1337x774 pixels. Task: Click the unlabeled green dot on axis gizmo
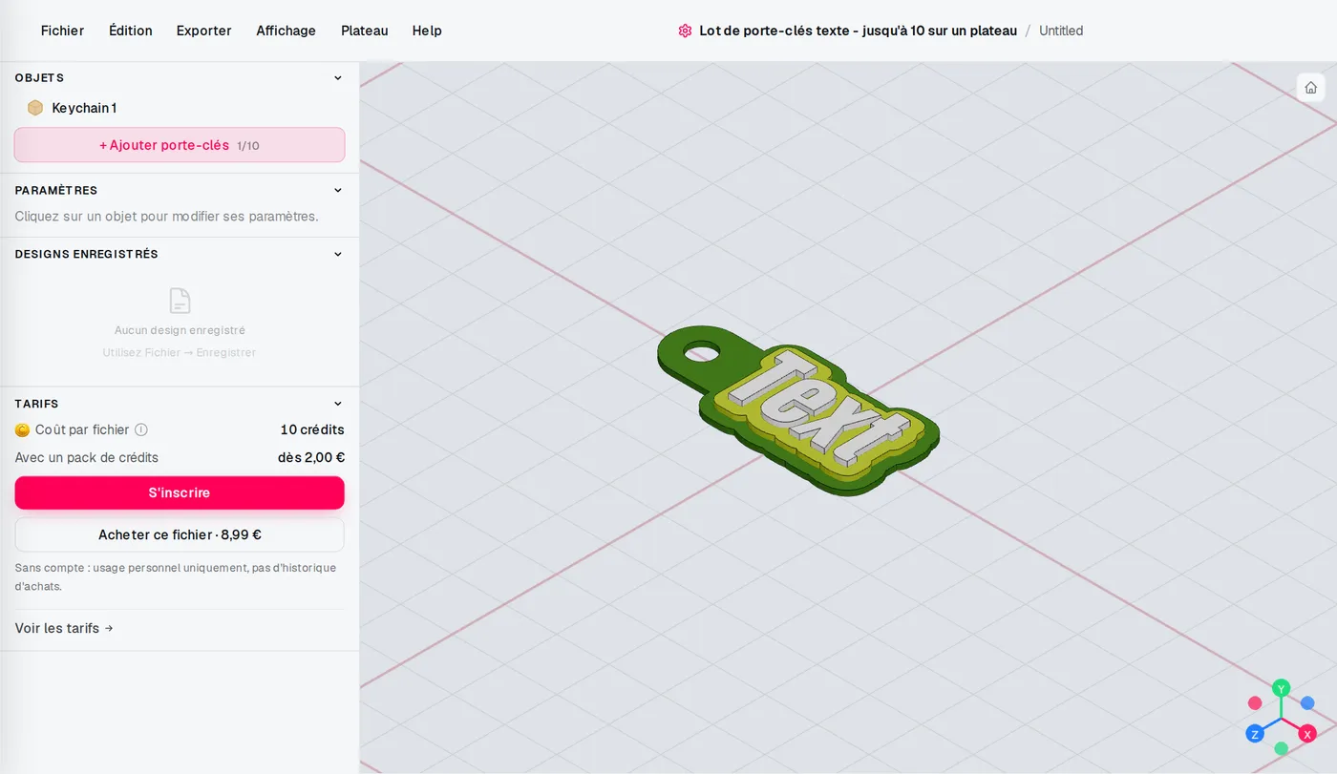pos(1282,748)
